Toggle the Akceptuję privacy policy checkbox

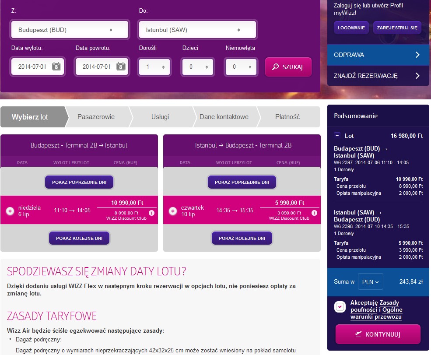[340, 306]
